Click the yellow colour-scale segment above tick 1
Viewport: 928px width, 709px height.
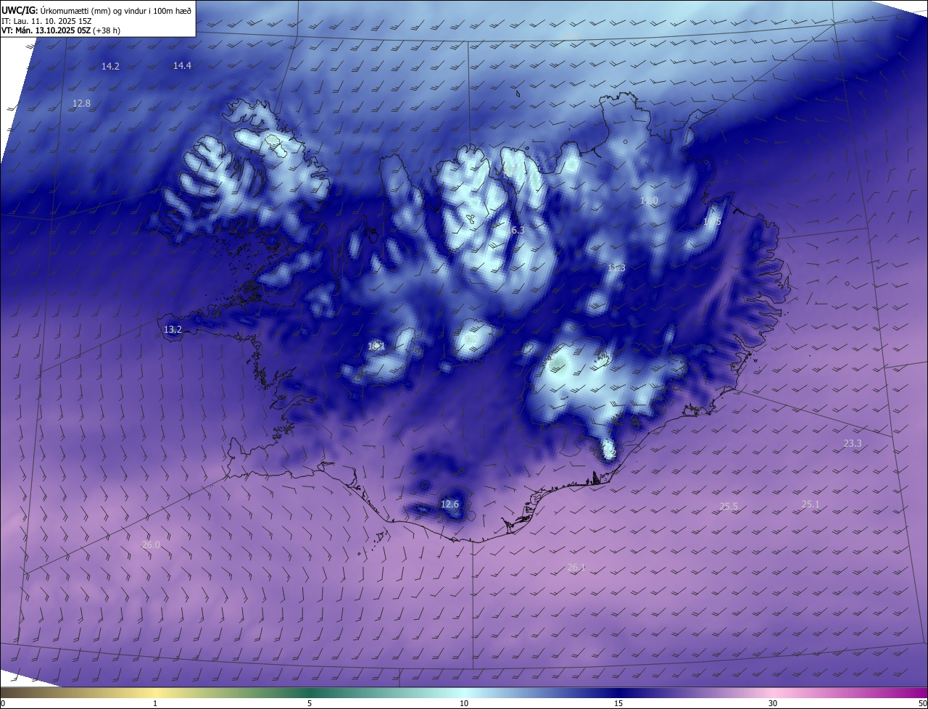[155, 692]
